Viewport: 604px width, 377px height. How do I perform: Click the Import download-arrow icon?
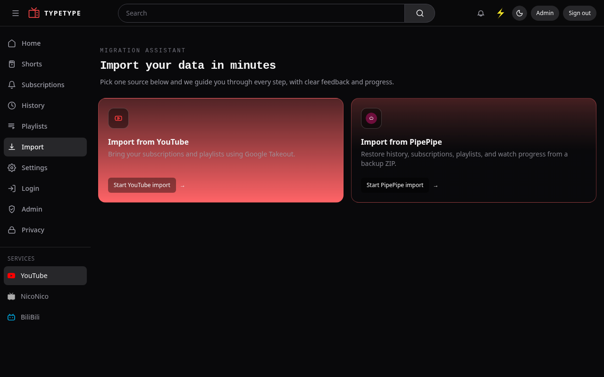(x=12, y=147)
